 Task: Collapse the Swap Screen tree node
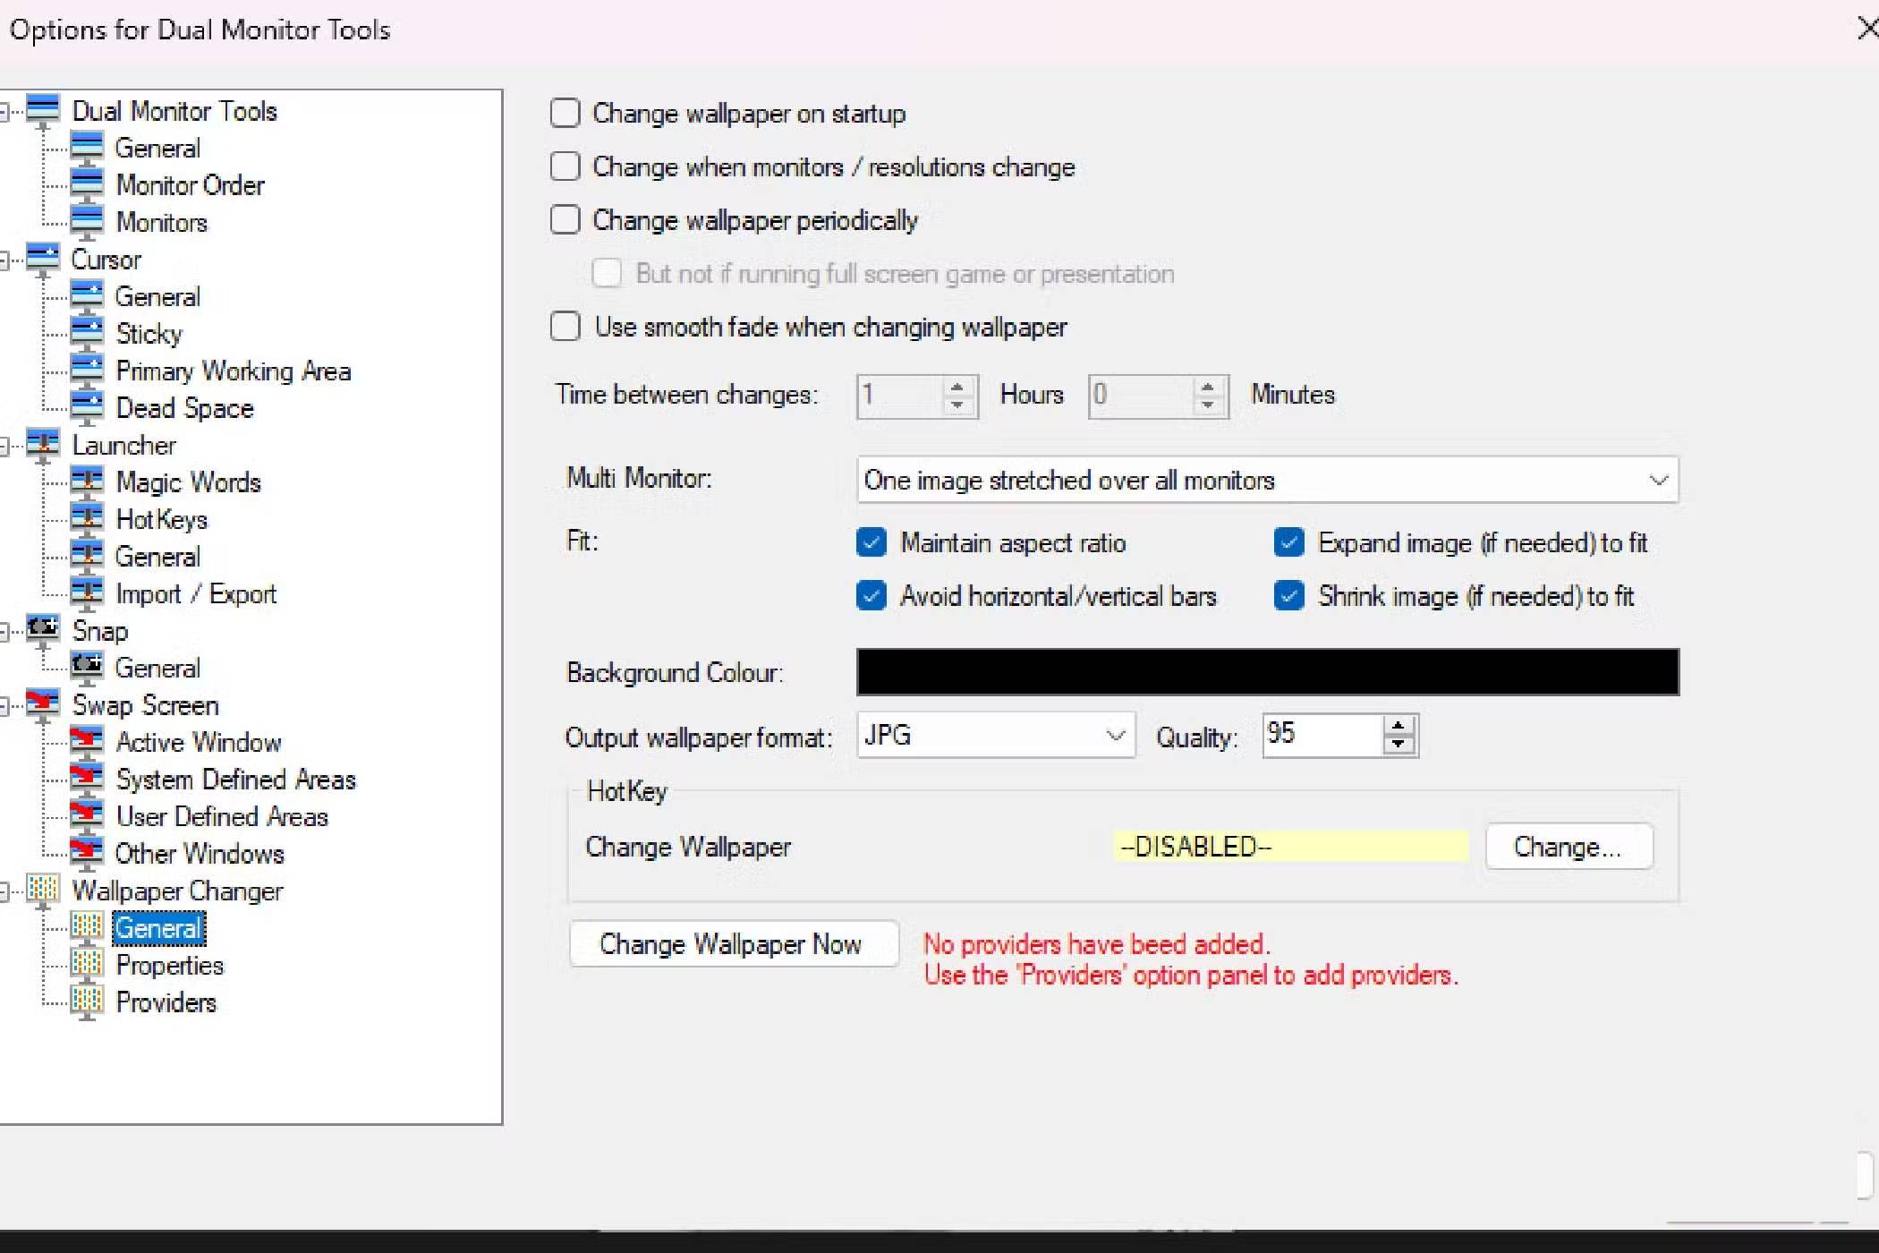point(4,706)
